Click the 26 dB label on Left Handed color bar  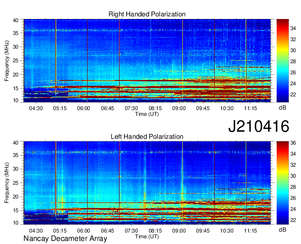coord(293,198)
